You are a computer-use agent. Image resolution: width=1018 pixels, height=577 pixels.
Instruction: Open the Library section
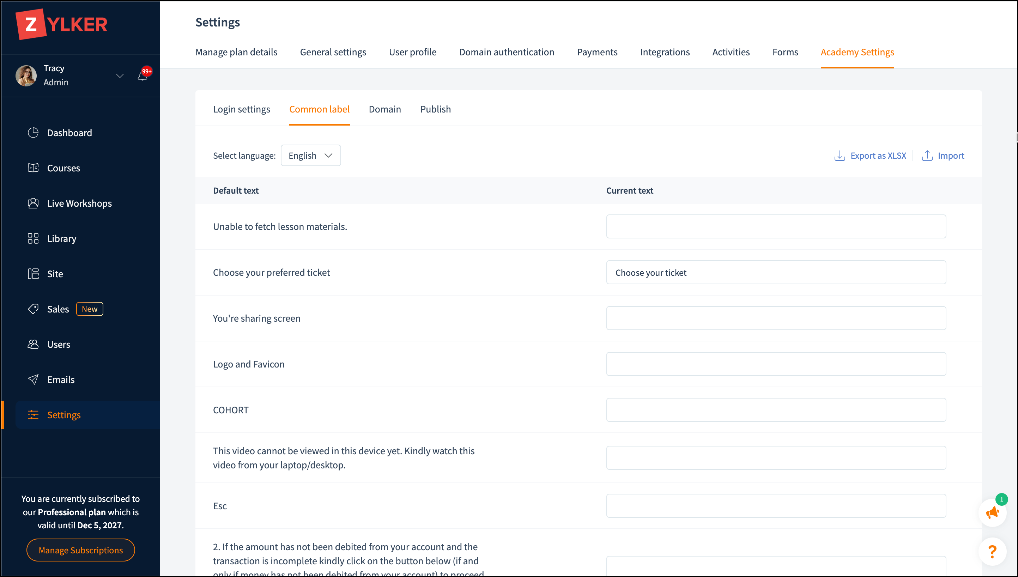[61, 238]
